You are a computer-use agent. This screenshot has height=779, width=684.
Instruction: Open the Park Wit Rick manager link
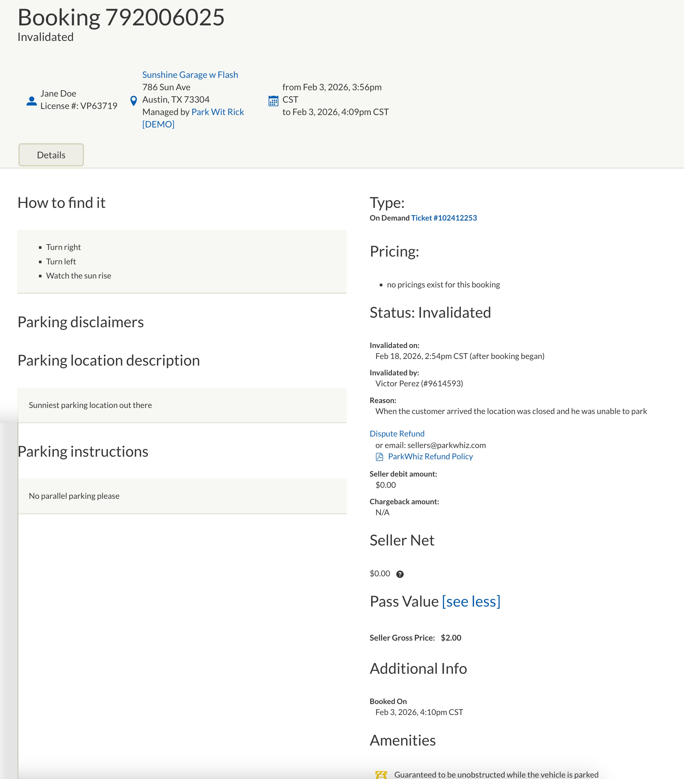[x=217, y=112]
